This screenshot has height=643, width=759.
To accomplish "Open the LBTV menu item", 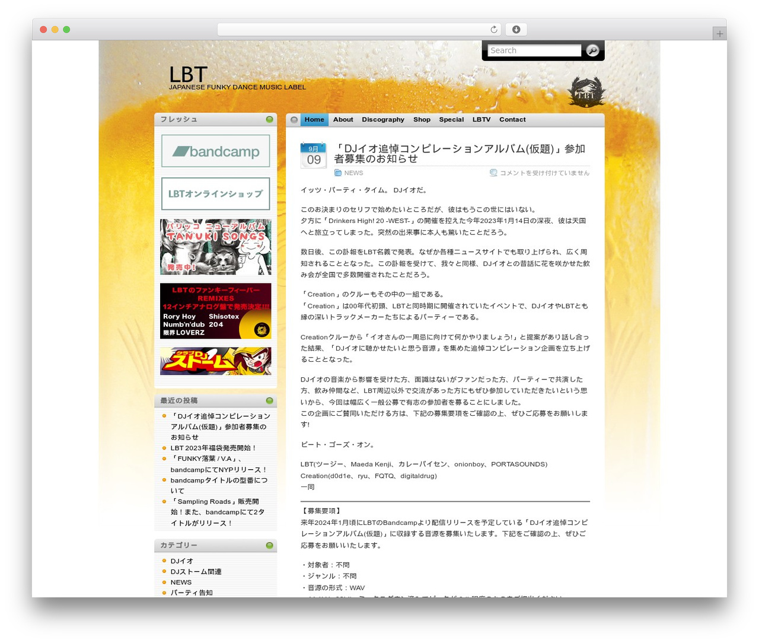I will click(481, 119).
